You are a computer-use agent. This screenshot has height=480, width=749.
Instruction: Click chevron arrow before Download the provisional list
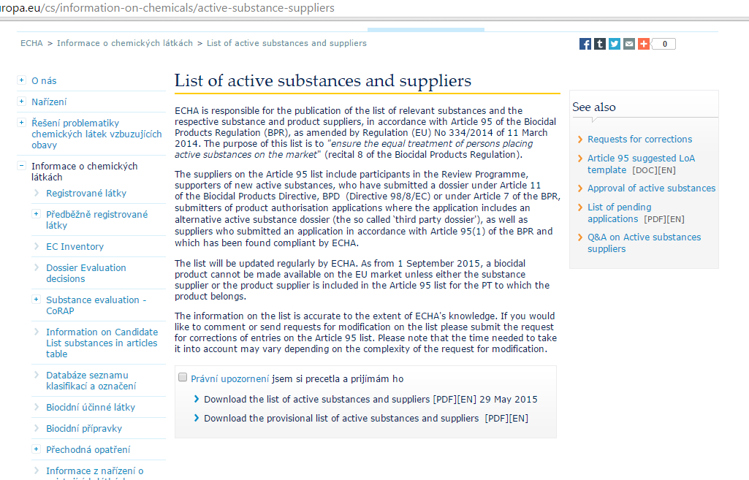[197, 418]
